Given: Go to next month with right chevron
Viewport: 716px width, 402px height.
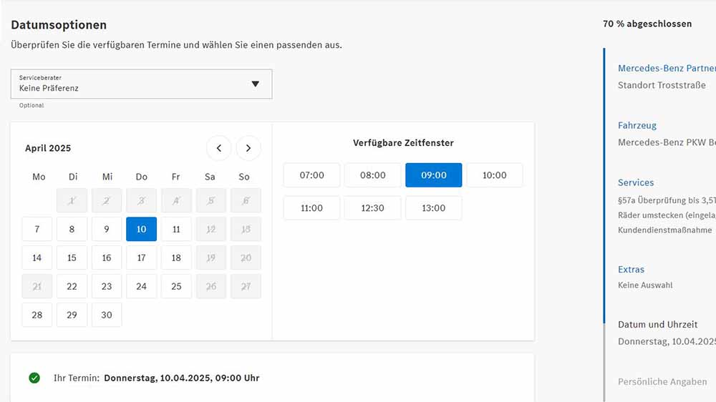Looking at the screenshot, I should pyautogui.click(x=248, y=148).
